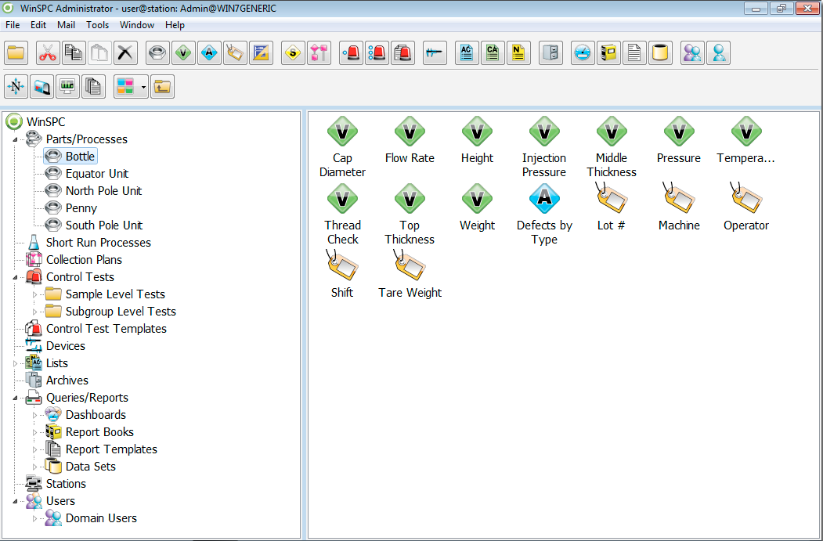The width and height of the screenshot is (823, 541).
Task: Expand the Dashboards tree node
Action: click(x=35, y=416)
